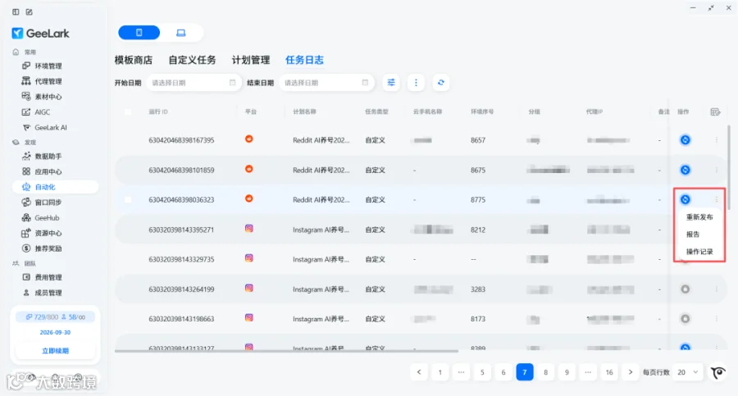
Task: Click the GeeLark logo
Action: pyautogui.click(x=40, y=33)
